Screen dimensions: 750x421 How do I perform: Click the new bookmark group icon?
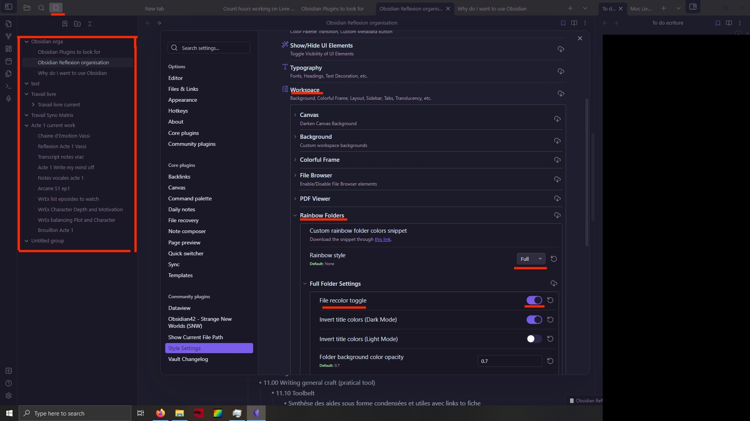point(77,24)
